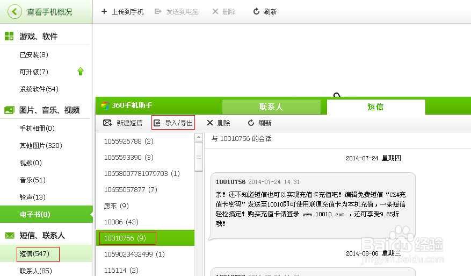The image size is (471, 276).
Task: Open 视频(0) category
Action: coord(31,163)
